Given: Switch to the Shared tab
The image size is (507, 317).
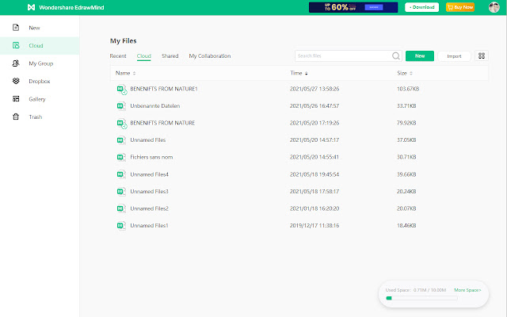Looking at the screenshot, I should (170, 56).
